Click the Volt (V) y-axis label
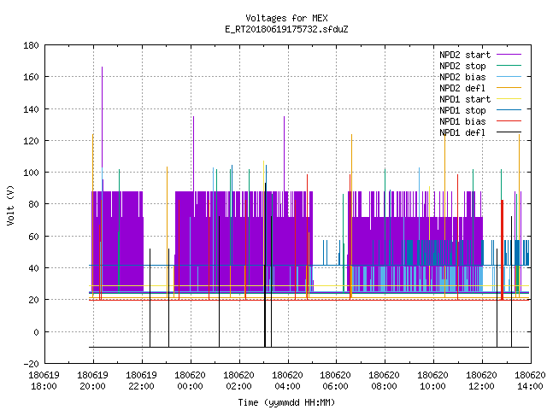 click(x=10, y=206)
